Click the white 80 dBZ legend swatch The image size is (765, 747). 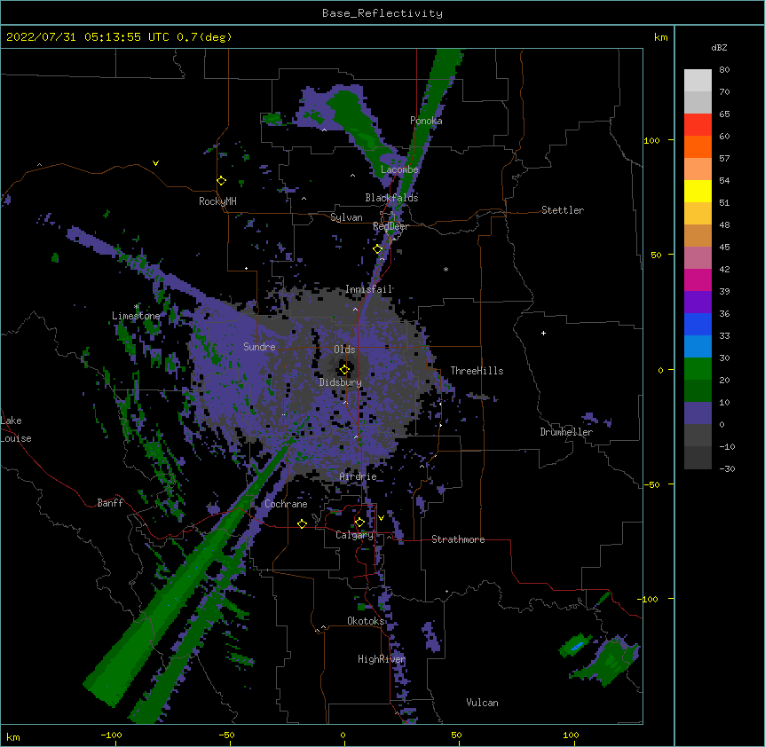pos(698,81)
